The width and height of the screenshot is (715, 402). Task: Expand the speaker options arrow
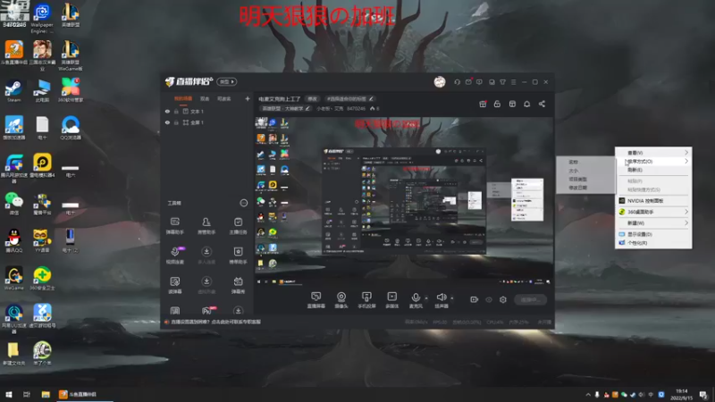(452, 298)
